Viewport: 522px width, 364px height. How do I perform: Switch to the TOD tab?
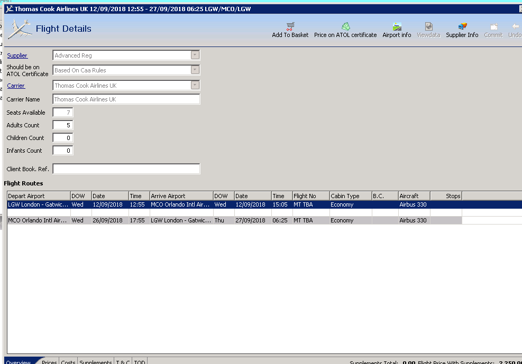coord(140,361)
